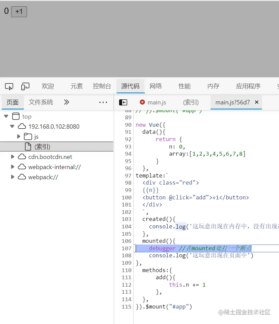This screenshot has width=279, height=324.
Task: Expand the webpack-internal:// node
Action: 12,167
